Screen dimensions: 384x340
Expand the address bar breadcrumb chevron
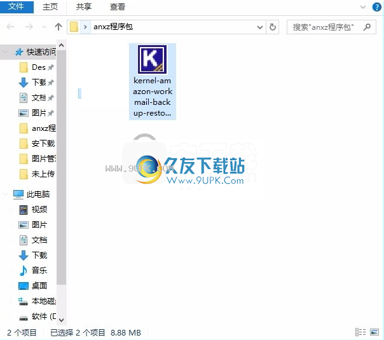pos(85,27)
